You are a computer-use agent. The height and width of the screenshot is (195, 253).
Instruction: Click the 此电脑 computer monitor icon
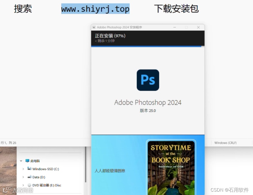[27, 161]
